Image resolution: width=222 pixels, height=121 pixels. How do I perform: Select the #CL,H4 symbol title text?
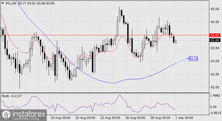pyautogui.click(x=11, y=3)
